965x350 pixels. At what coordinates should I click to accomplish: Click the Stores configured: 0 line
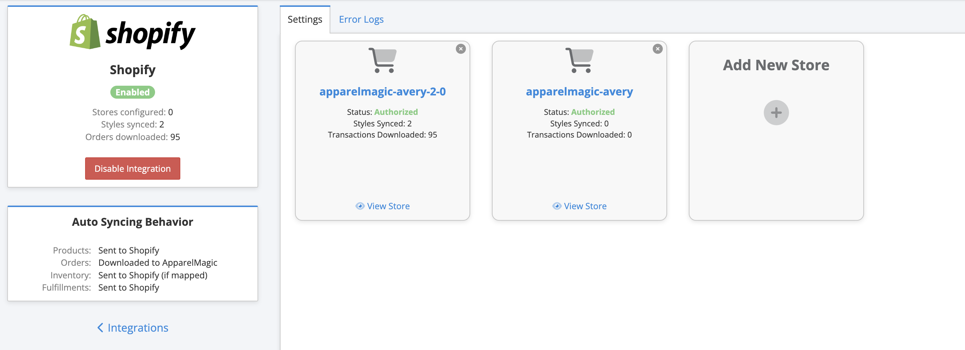coord(132,112)
